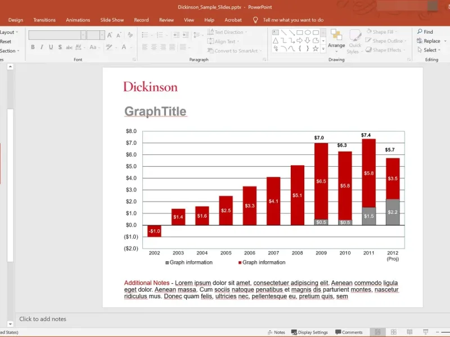Justify the paragraph text
Viewport: 450px width, 337px height.
pyautogui.click(x=172, y=47)
